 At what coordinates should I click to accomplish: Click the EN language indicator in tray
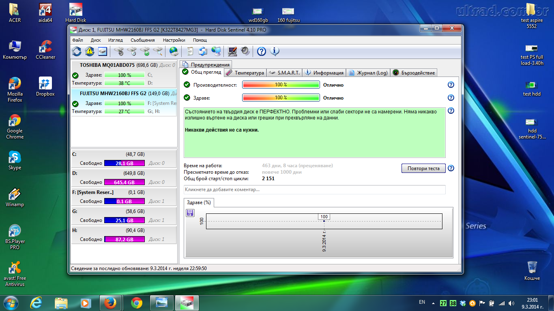[x=422, y=302]
